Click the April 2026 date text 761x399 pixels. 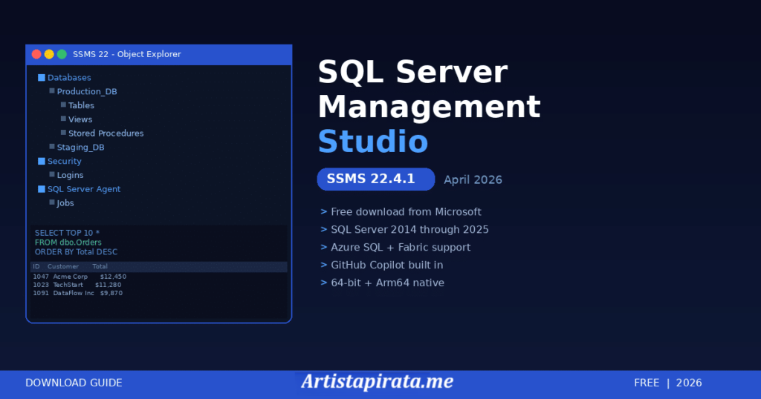pos(473,179)
